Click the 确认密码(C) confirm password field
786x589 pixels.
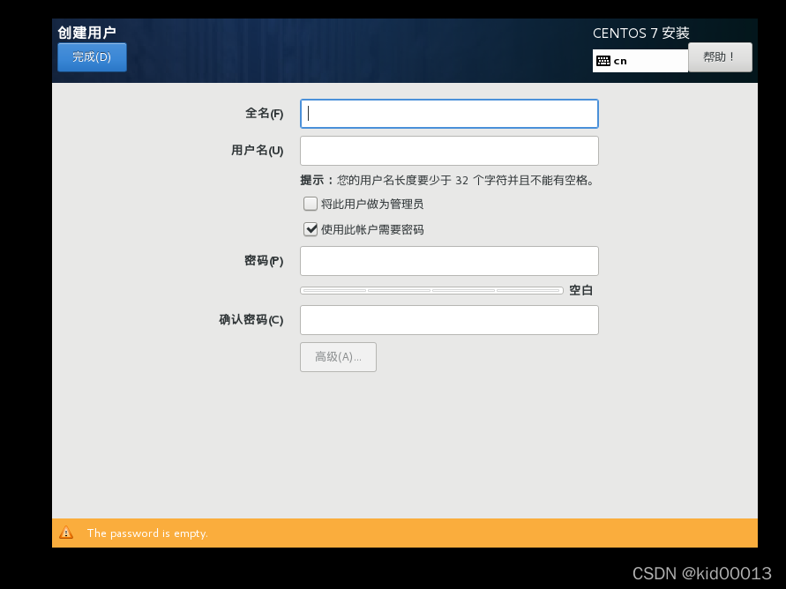tap(449, 320)
